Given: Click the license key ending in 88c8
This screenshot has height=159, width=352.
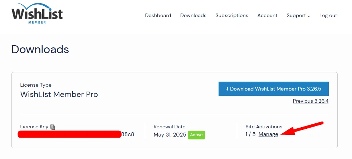Looking at the screenshot, I should [128, 134].
